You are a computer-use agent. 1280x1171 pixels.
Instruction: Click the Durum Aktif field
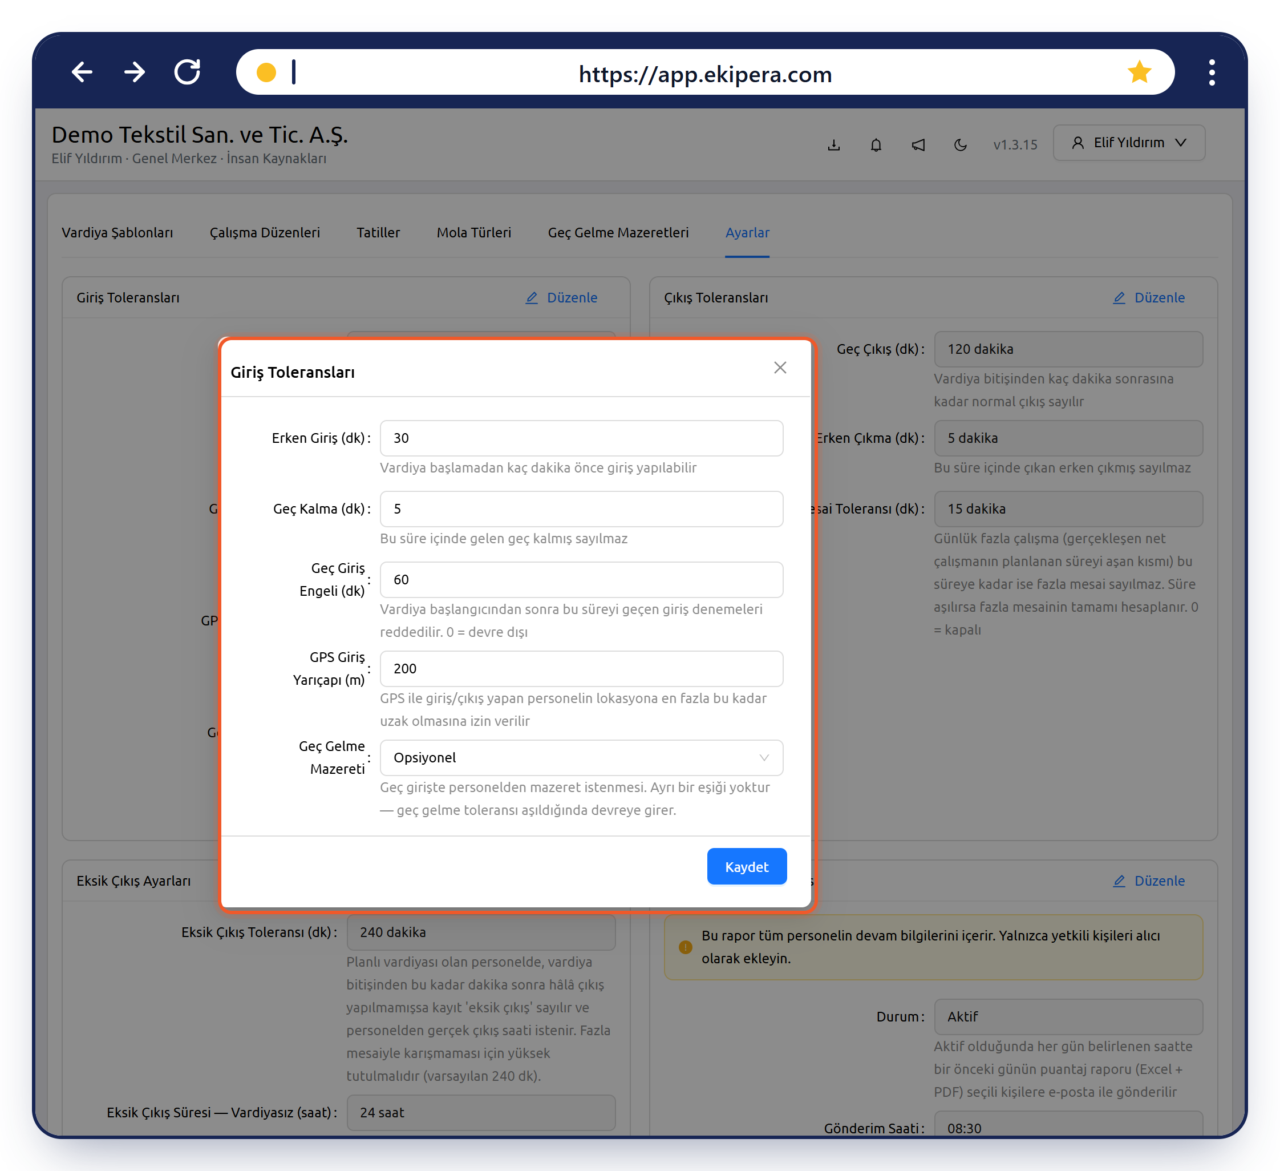click(1068, 1017)
